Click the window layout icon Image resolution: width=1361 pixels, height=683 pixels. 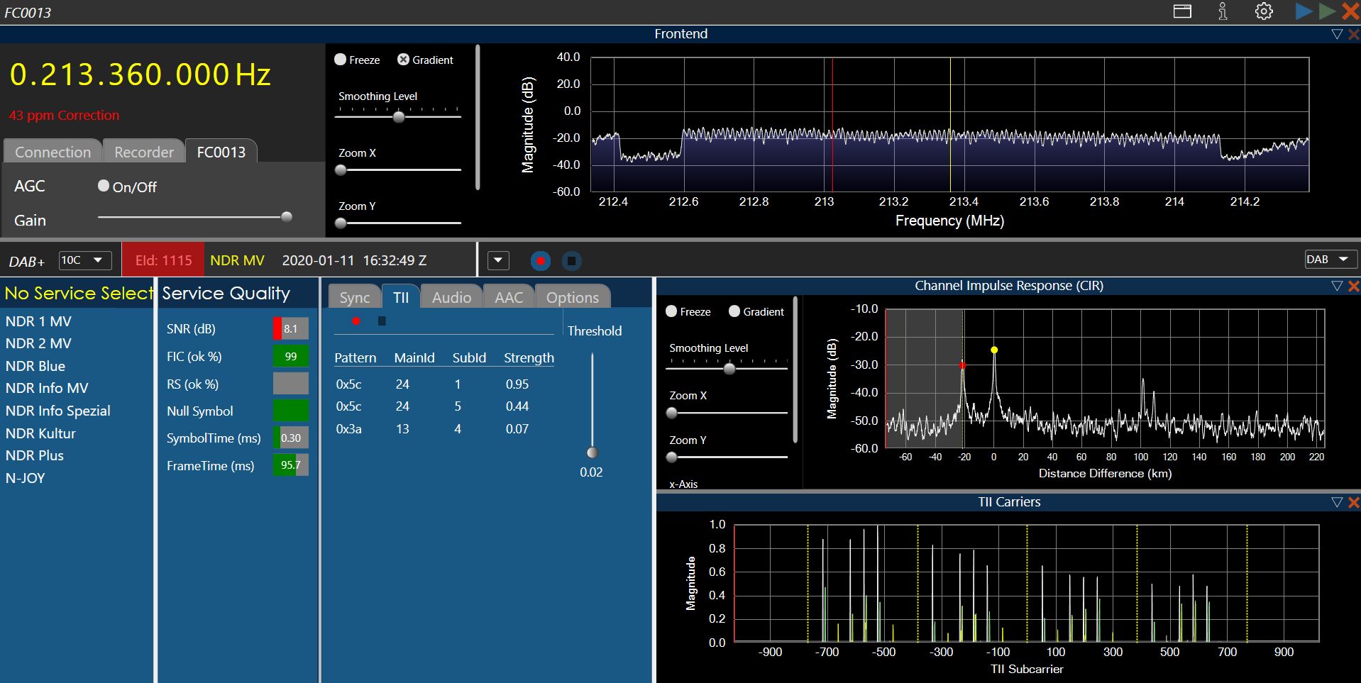click(1182, 11)
